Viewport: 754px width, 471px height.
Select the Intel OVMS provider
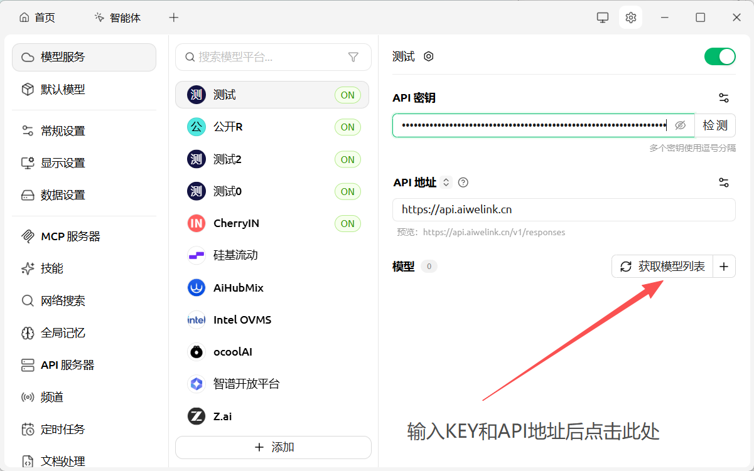point(272,320)
